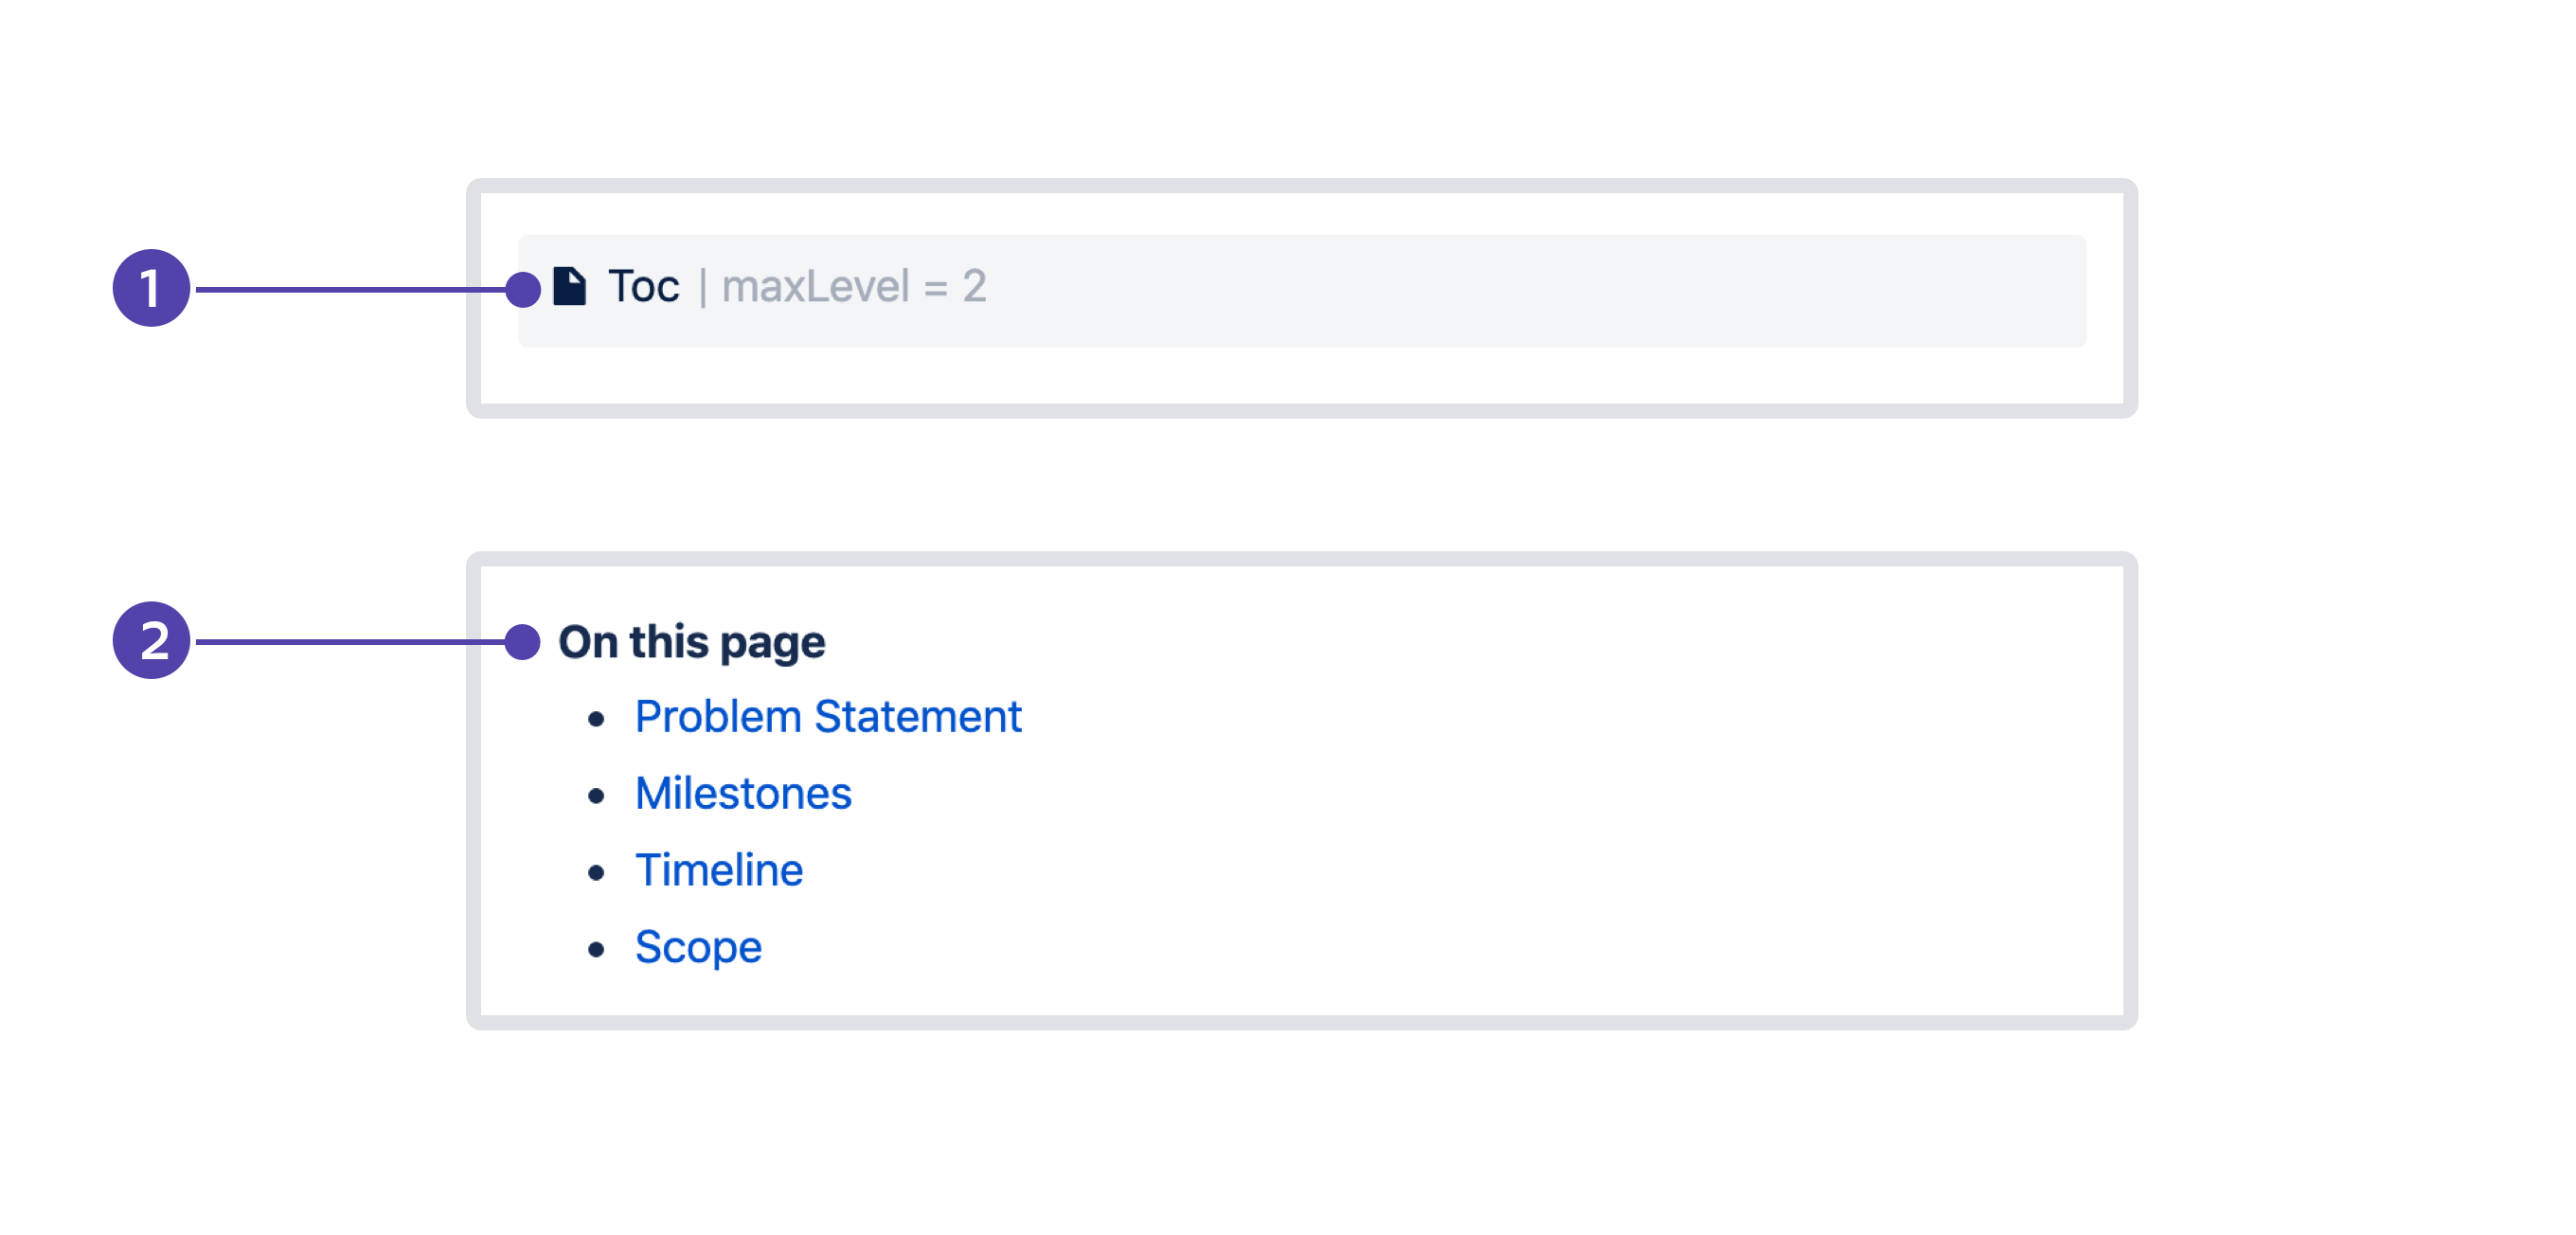Click bullet point before Problem Statement
This screenshot has width=2576, height=1235.
pos(596,718)
